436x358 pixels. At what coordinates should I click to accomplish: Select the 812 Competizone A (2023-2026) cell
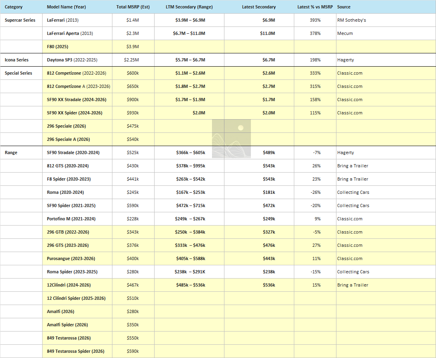(78, 86)
